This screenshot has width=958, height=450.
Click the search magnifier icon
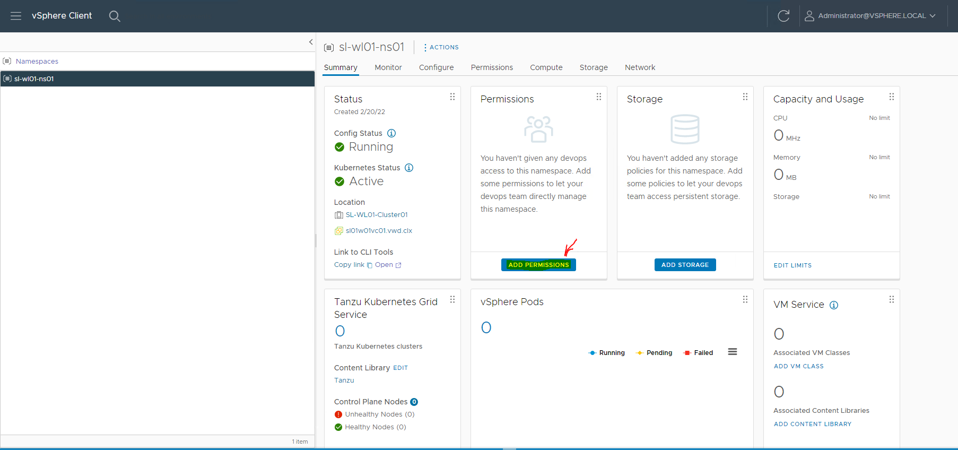(x=115, y=16)
